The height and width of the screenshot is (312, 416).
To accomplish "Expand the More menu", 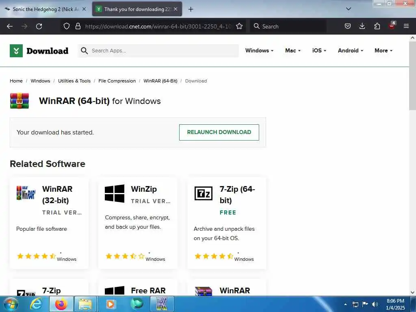I will click(x=383, y=50).
